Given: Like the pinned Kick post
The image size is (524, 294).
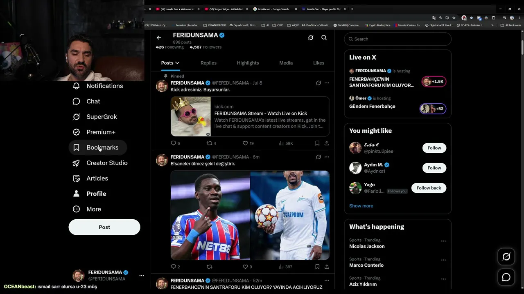Looking at the screenshot, I should (248, 143).
